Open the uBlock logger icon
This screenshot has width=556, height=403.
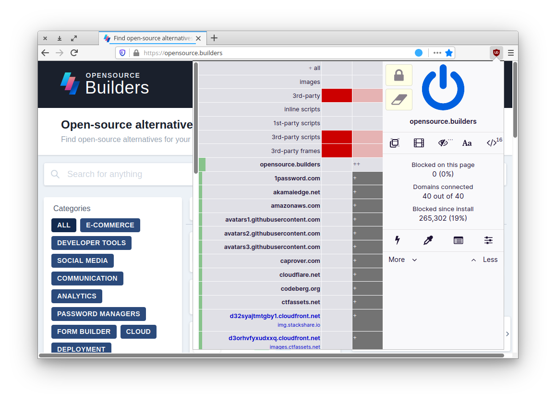[458, 240]
